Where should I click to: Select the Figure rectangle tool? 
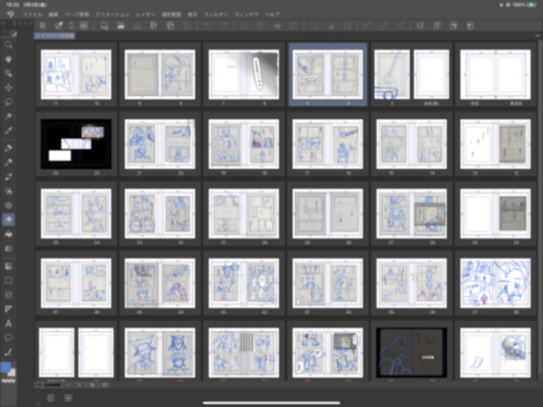pyautogui.click(x=8, y=281)
